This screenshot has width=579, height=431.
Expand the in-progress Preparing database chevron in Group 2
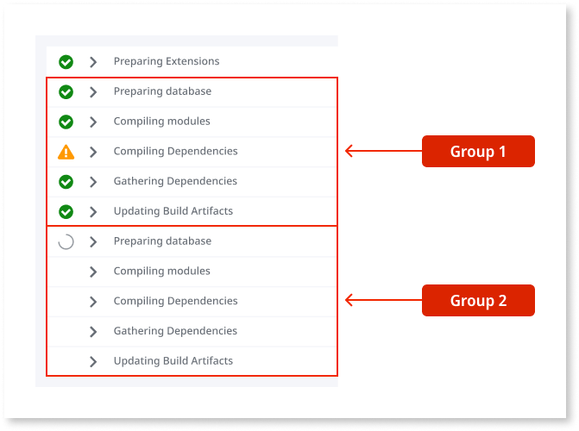click(x=93, y=242)
